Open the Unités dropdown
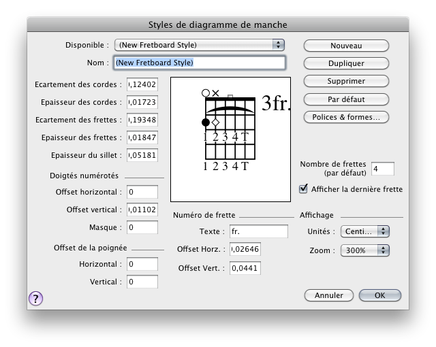The height and width of the screenshot is (347, 436). [364, 231]
